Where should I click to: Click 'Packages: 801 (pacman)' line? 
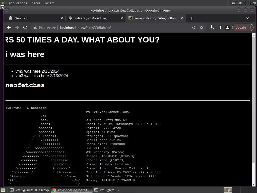coord(107,136)
